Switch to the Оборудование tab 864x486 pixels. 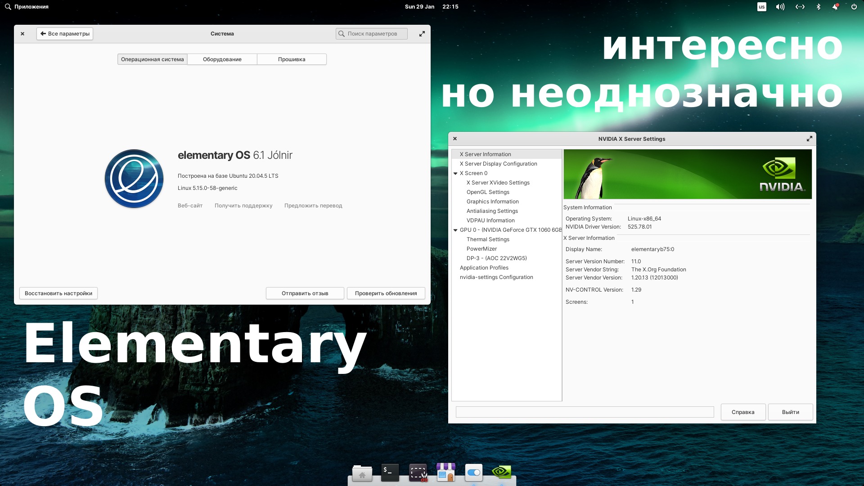click(222, 59)
